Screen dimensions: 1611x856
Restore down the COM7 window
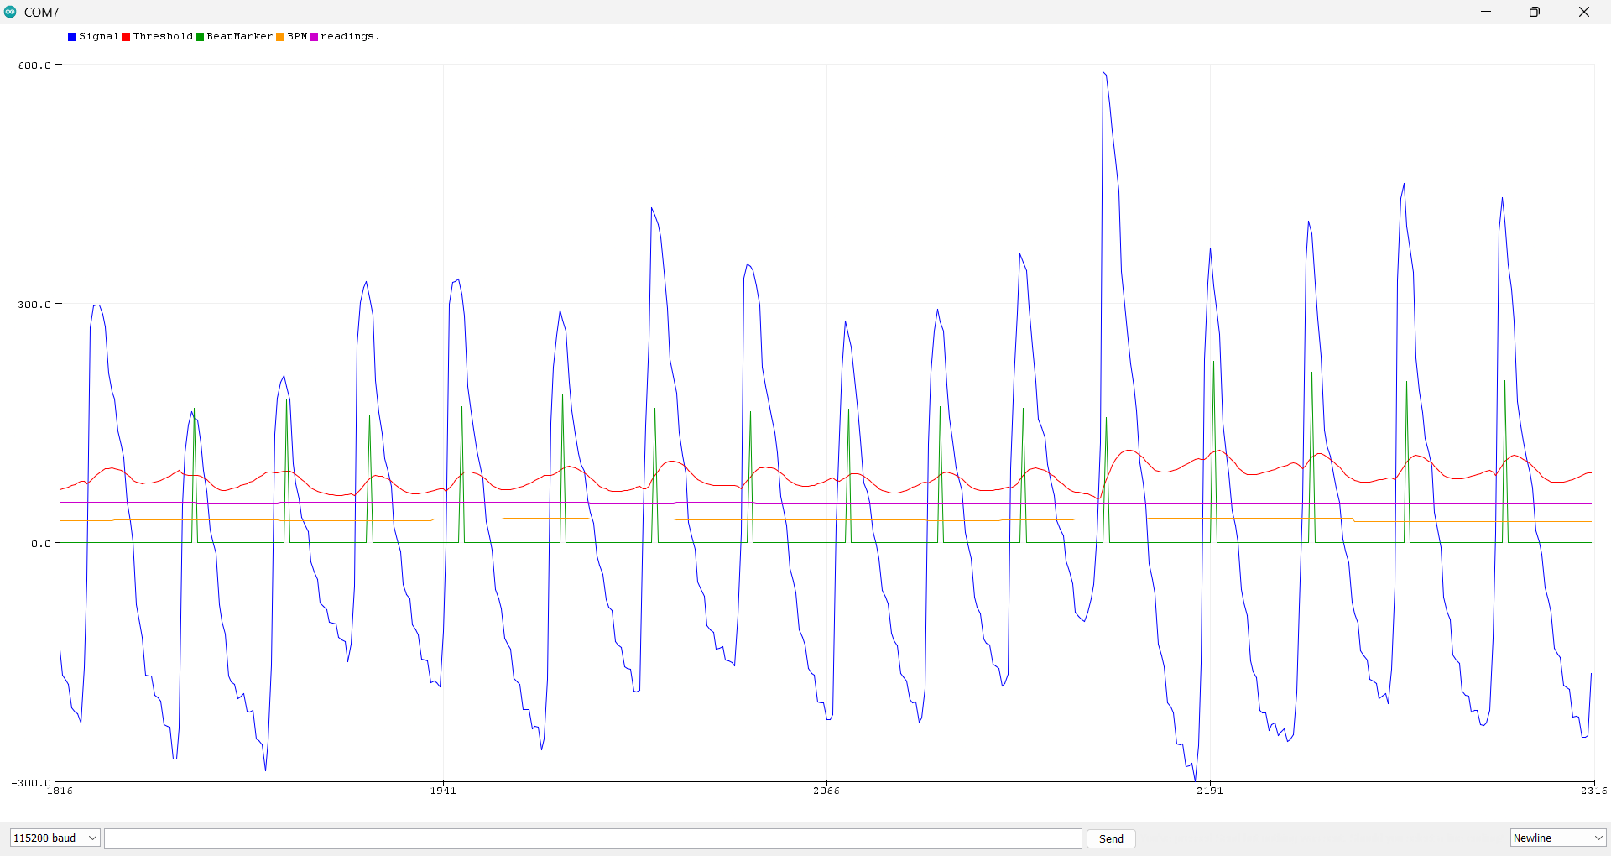coord(1535,12)
